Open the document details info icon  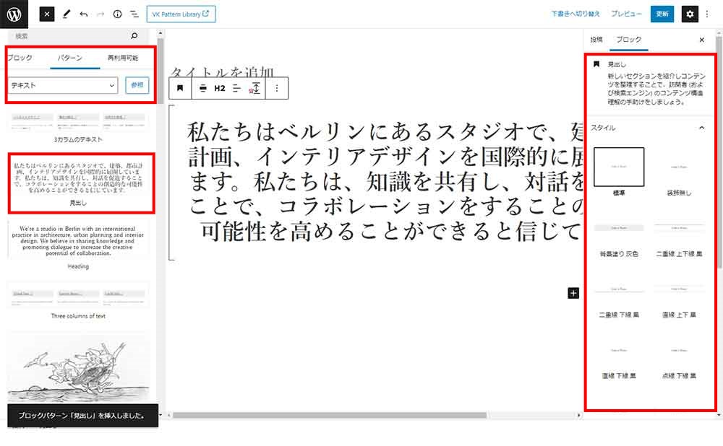point(117,14)
